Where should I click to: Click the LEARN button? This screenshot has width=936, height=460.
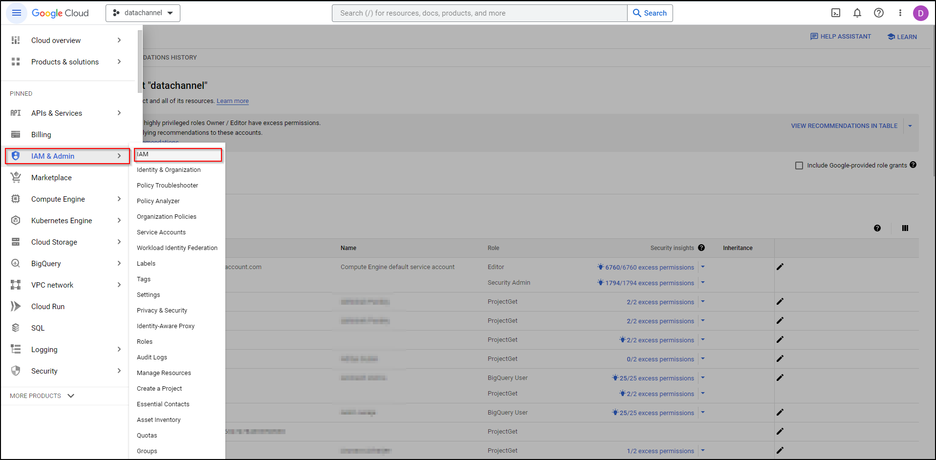tap(902, 37)
